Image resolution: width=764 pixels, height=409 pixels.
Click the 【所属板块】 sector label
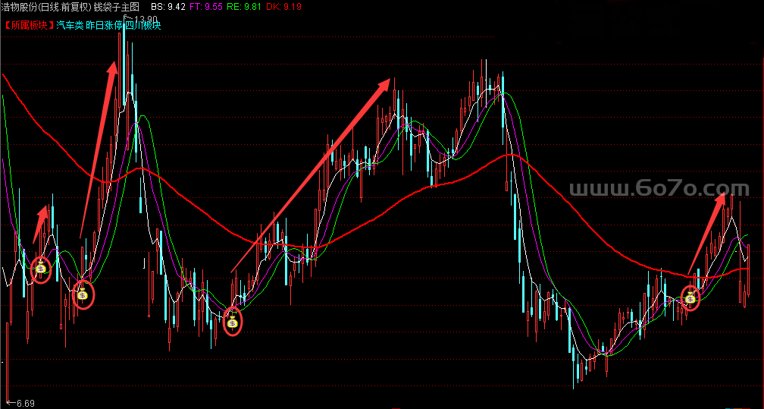tap(27, 25)
